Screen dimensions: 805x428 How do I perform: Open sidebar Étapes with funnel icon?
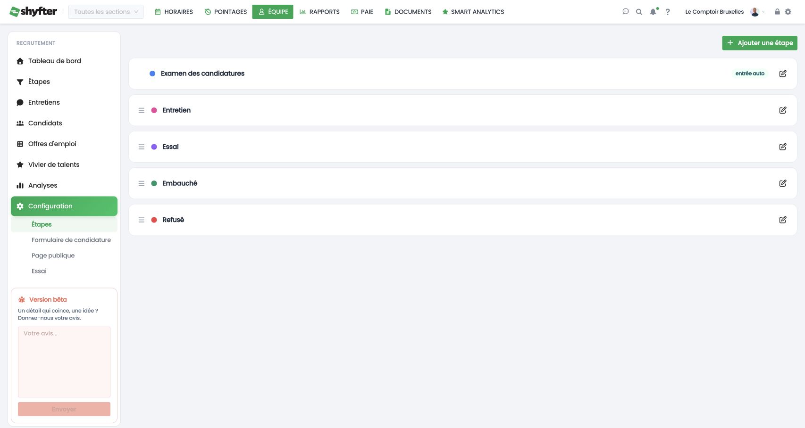(64, 82)
